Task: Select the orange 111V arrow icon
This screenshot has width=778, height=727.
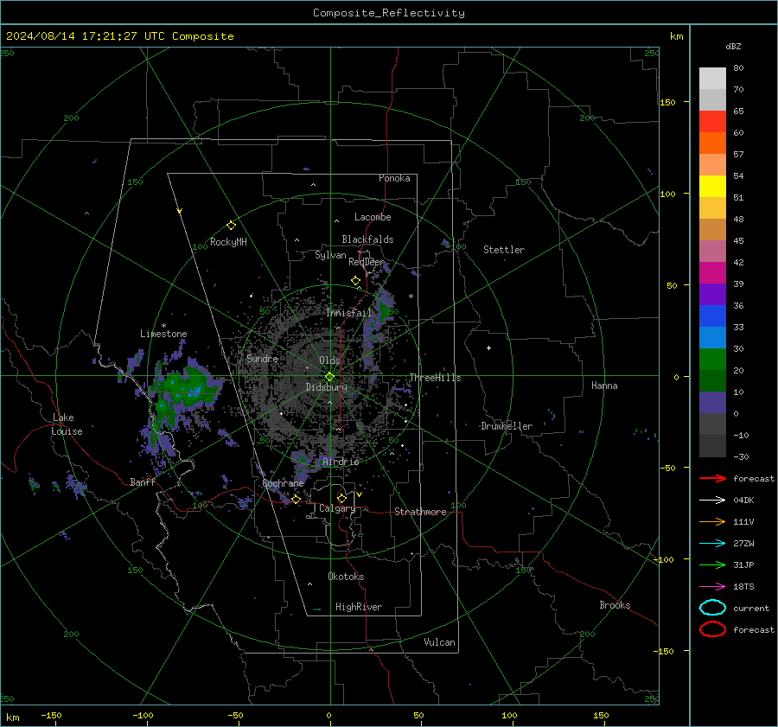Action: pos(712,521)
